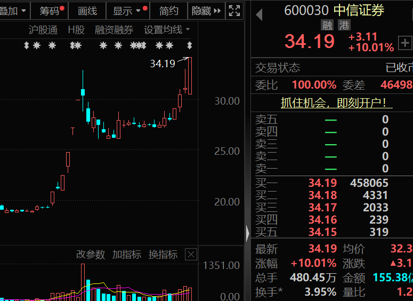Screen dimensions: 413x301
Task: Click the 港 Hong Kong connect badge
Action: click(x=344, y=25)
